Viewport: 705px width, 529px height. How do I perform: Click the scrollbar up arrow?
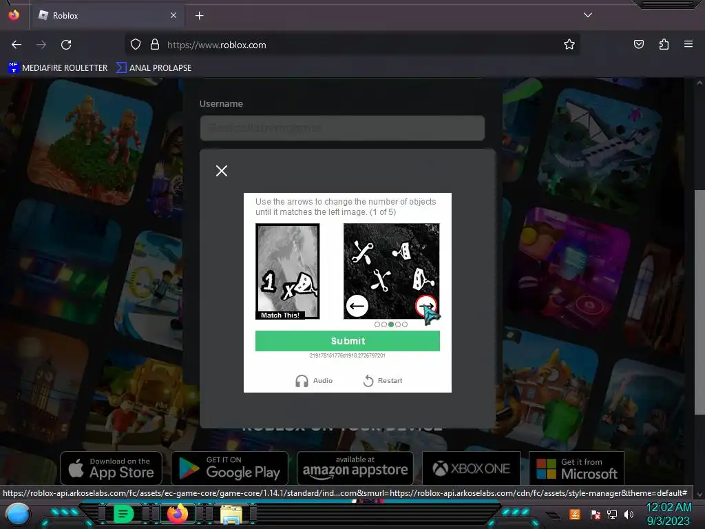click(699, 83)
